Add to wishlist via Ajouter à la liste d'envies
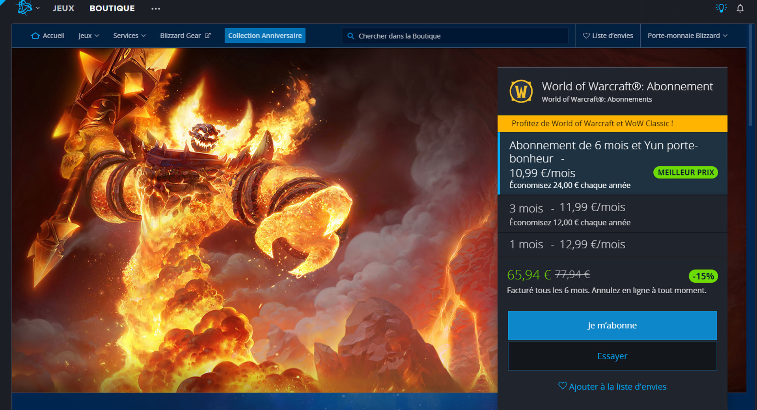This screenshot has height=410, width=757. click(x=612, y=386)
